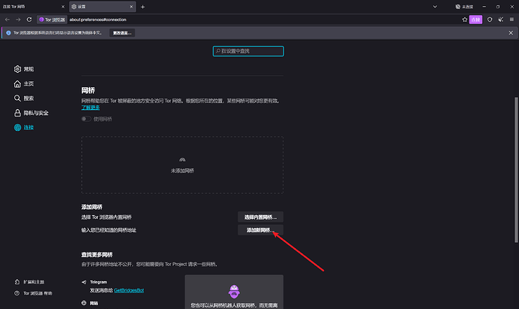
Task: Open the GetBridgesBot Telegram link
Action: pos(129,290)
